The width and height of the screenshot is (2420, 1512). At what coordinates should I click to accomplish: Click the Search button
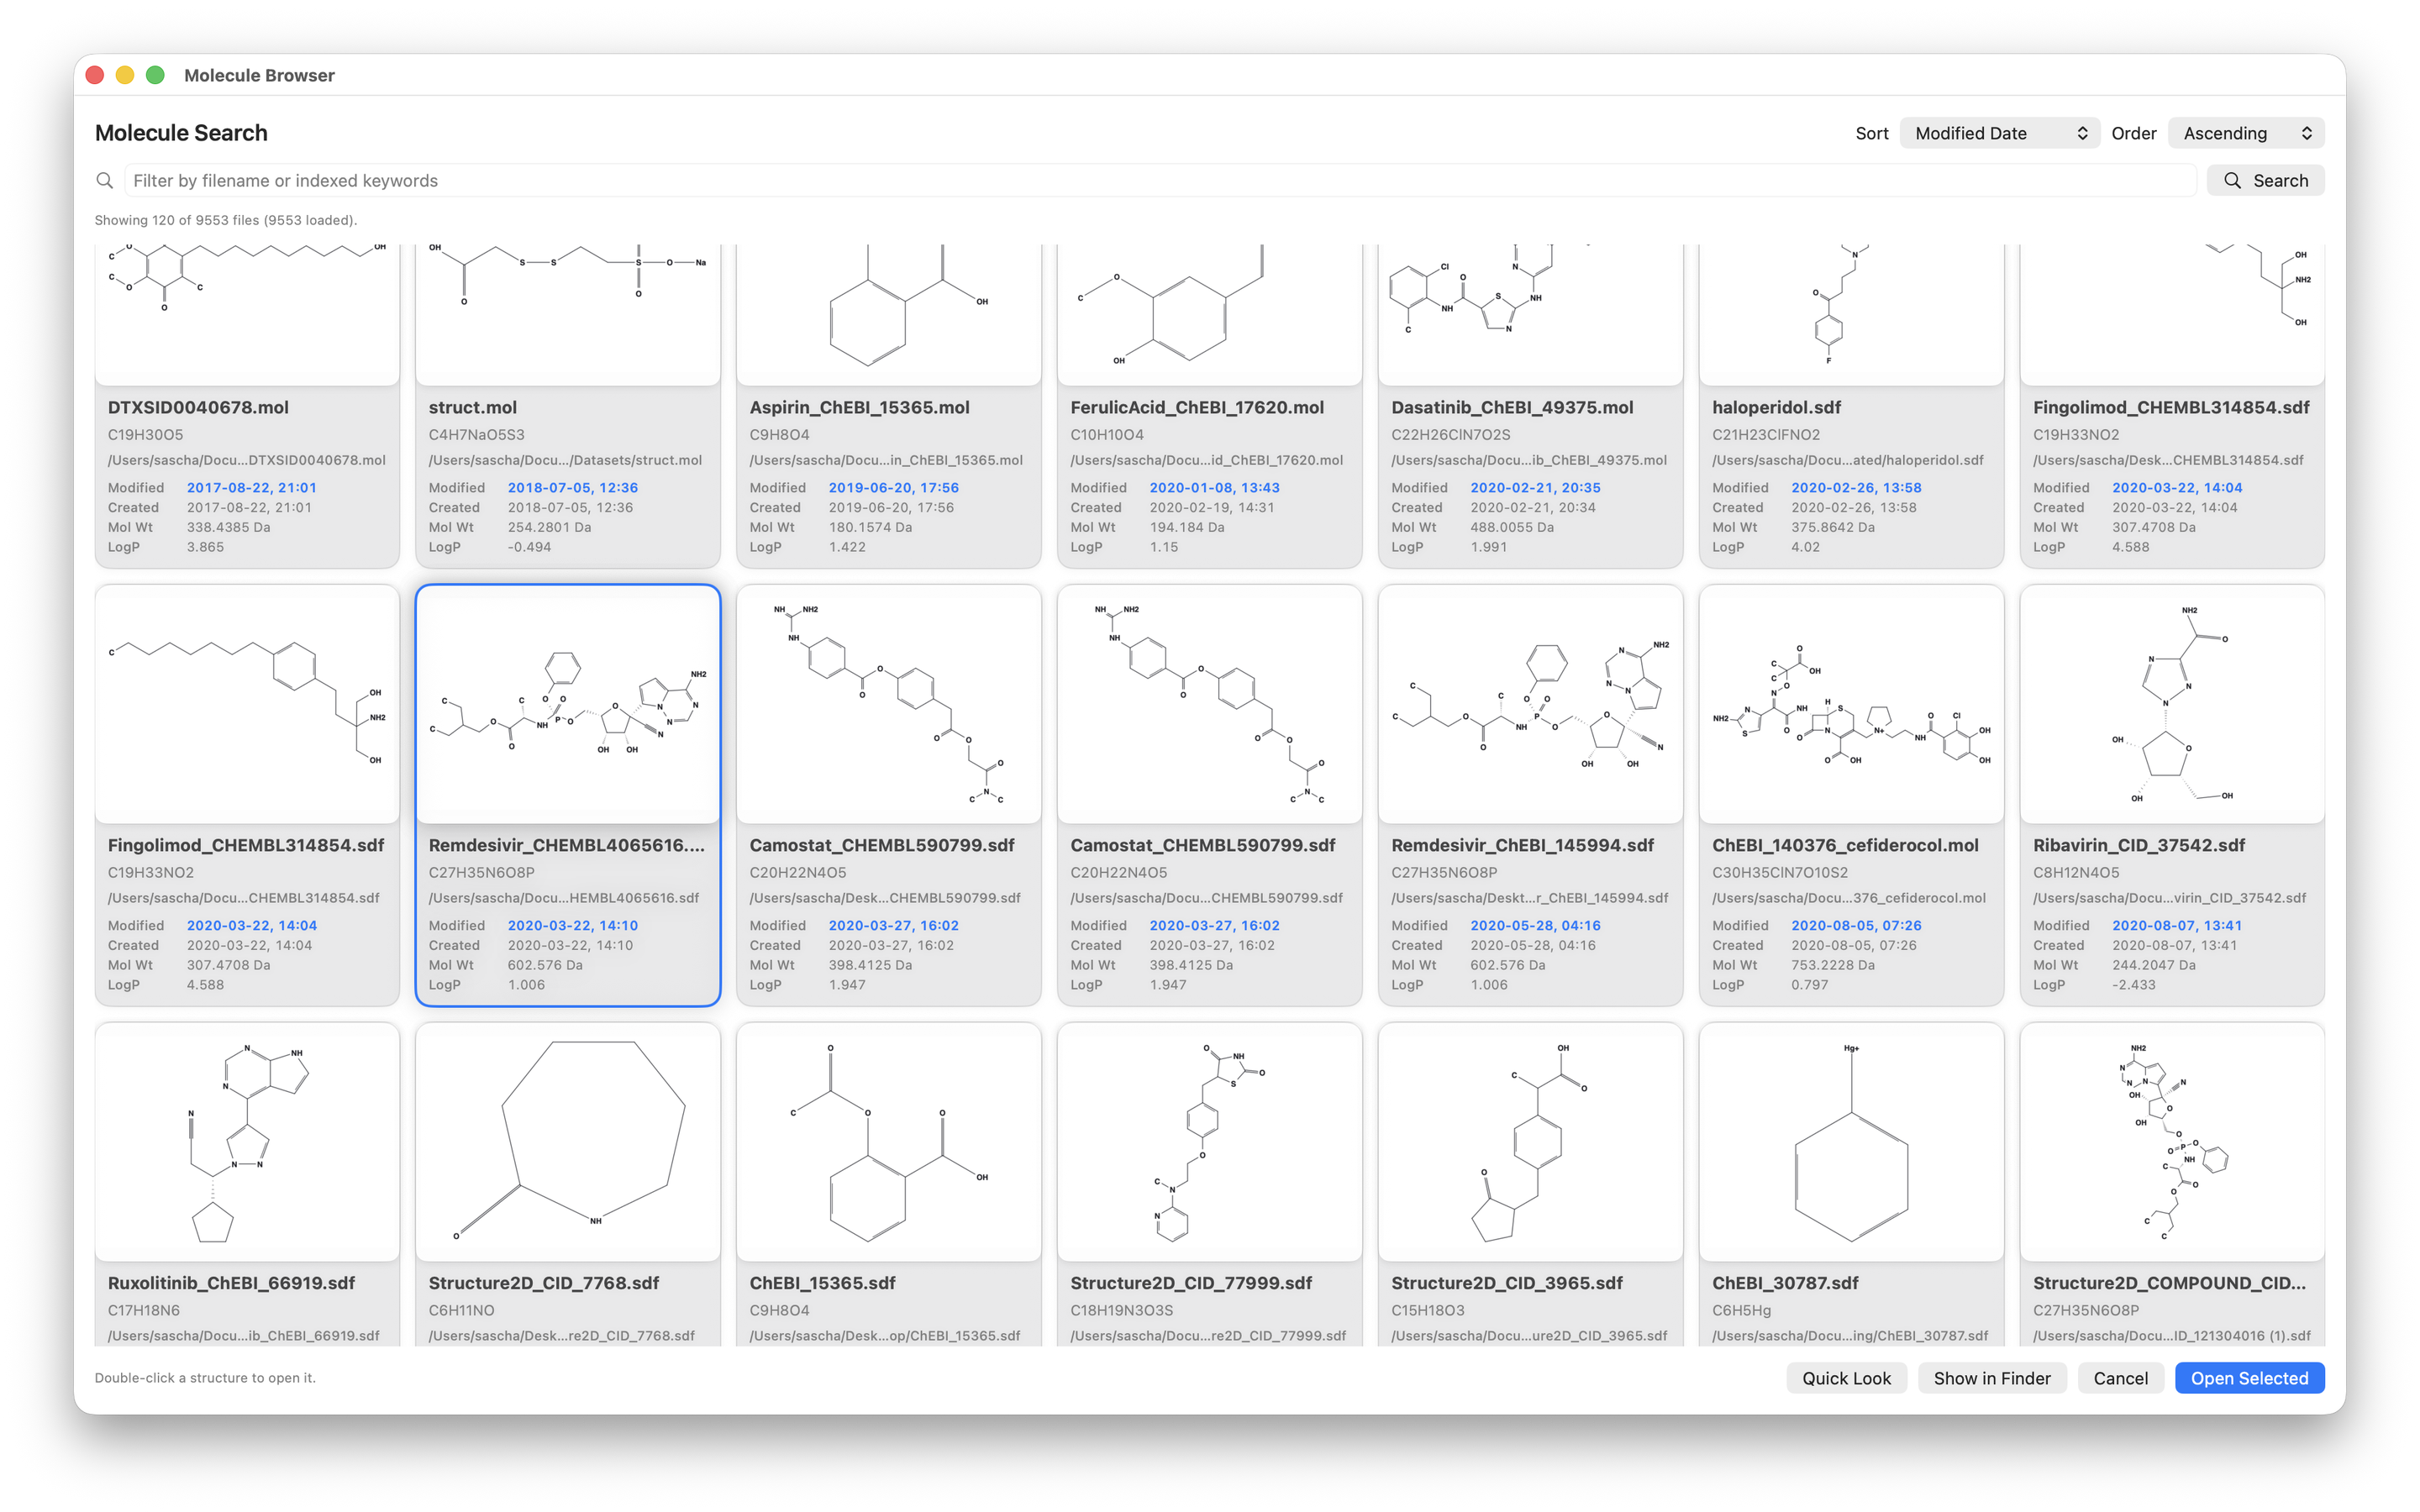(2265, 180)
